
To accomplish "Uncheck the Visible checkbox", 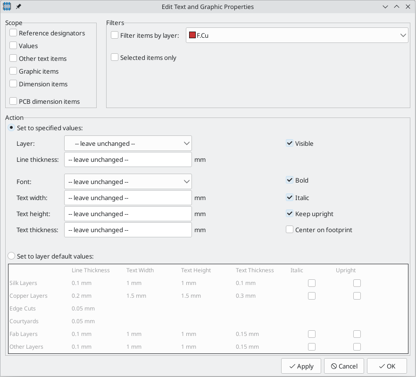I will pyautogui.click(x=289, y=143).
